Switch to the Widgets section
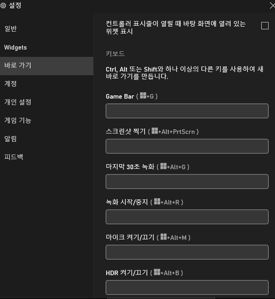 [x=16, y=47]
